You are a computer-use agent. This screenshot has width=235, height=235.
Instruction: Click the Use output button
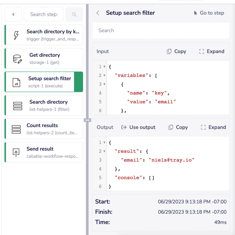pyautogui.click(x=138, y=127)
